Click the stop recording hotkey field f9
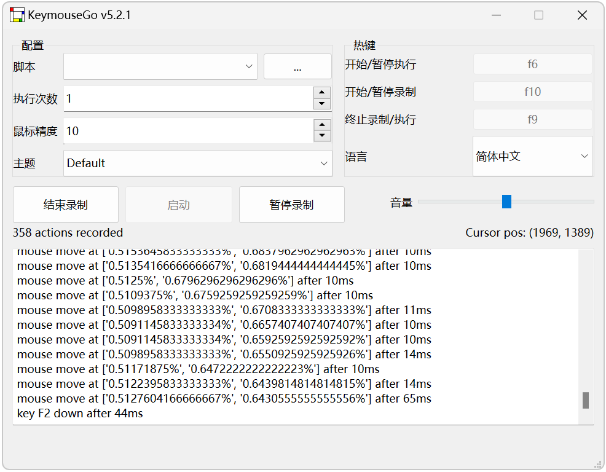 tap(532, 119)
